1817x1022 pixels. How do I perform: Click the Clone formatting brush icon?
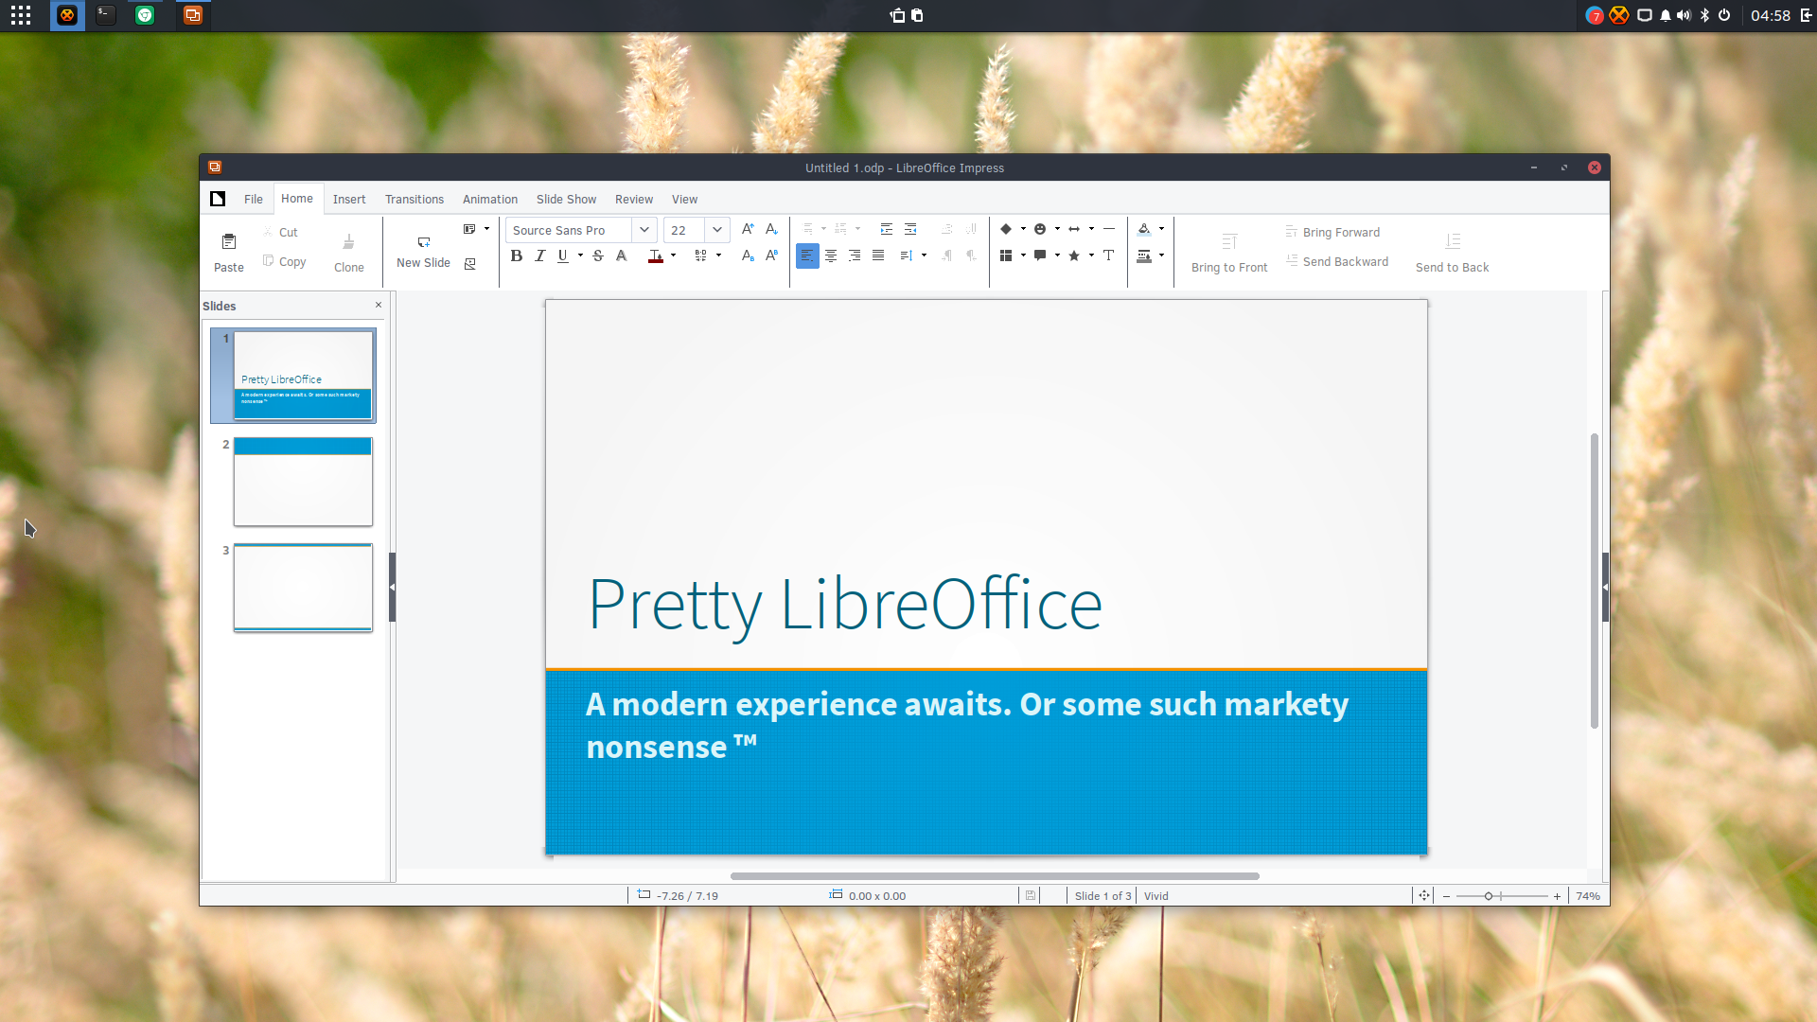348,242
